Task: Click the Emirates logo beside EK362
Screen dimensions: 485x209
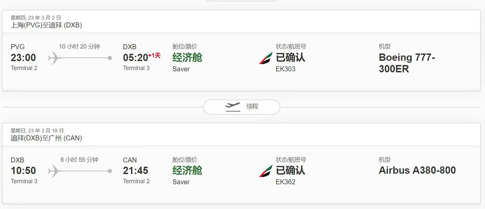Action: tap(266, 171)
